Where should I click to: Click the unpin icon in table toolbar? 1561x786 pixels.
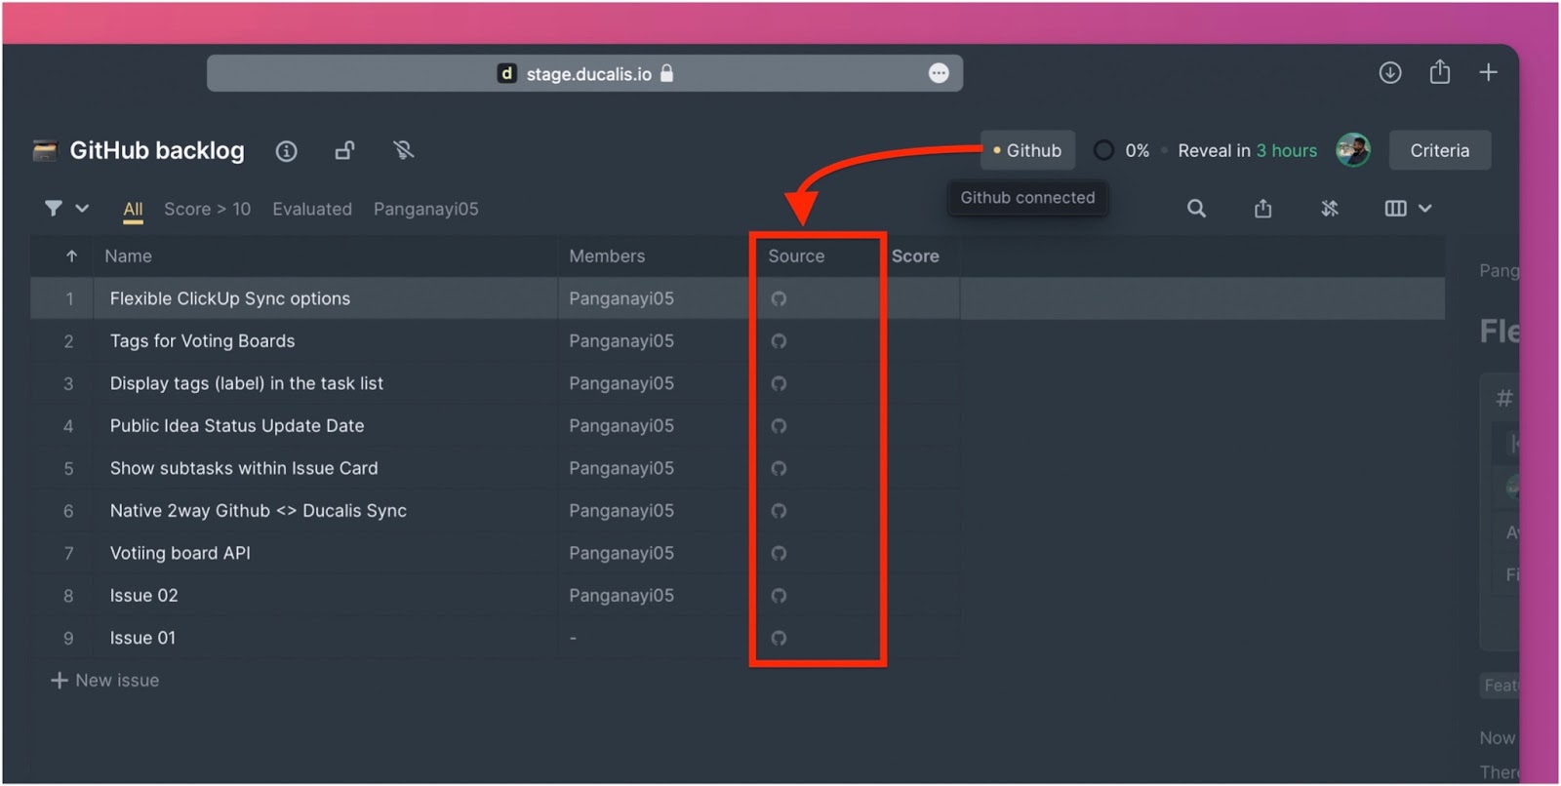[x=1329, y=208]
